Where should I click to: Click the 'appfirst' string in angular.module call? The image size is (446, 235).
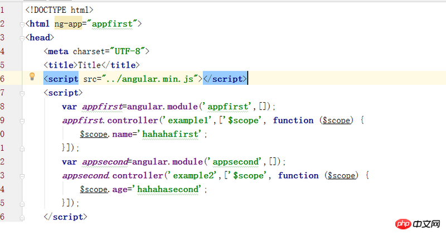pos(229,107)
